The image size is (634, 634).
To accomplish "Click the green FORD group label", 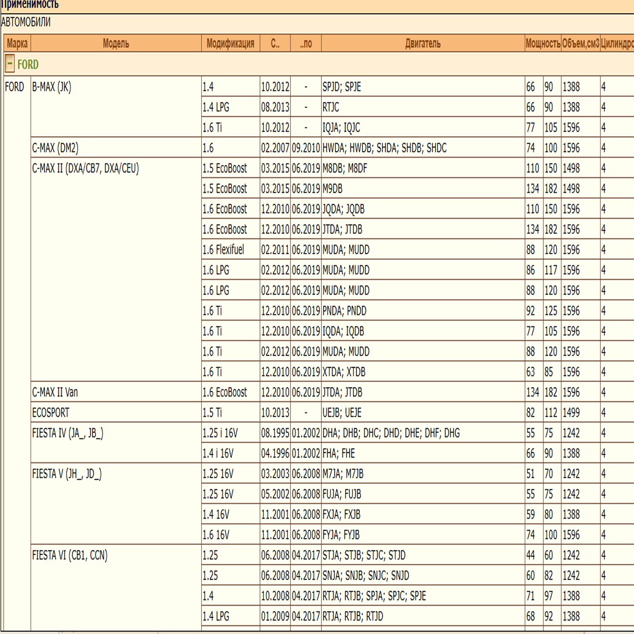I will 28,64.
